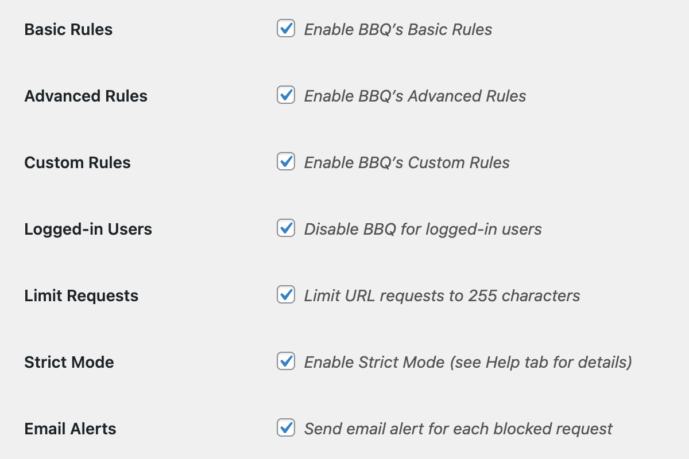Select the "Advanced Rules" row heading

click(86, 96)
